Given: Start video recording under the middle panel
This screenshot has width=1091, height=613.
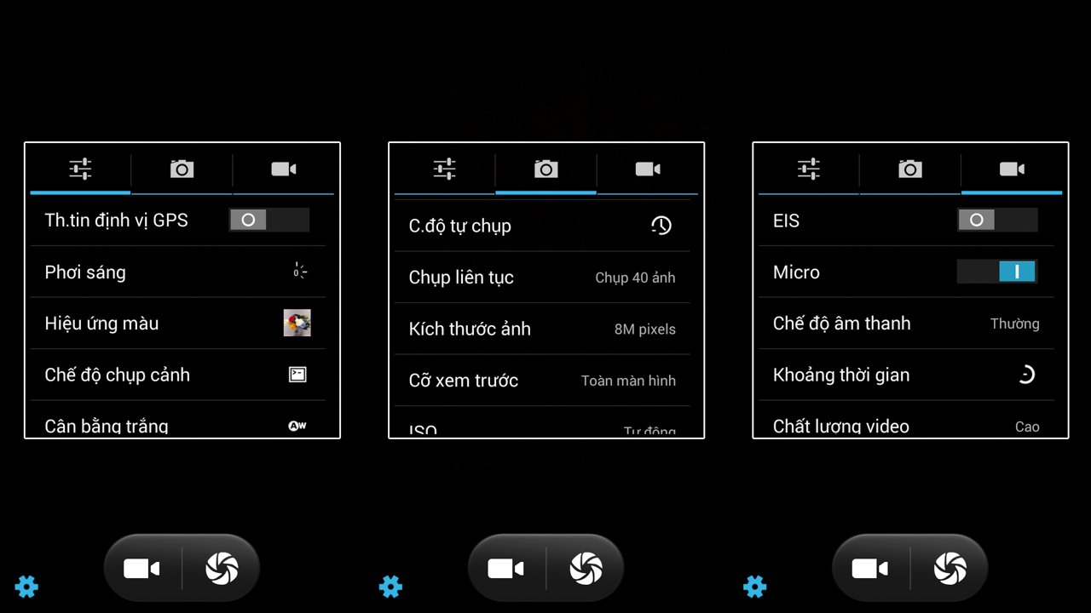Looking at the screenshot, I should (506, 569).
